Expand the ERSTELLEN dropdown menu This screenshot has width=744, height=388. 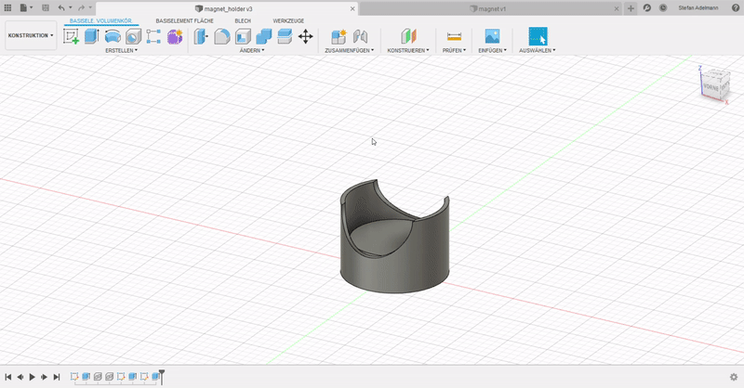click(122, 51)
